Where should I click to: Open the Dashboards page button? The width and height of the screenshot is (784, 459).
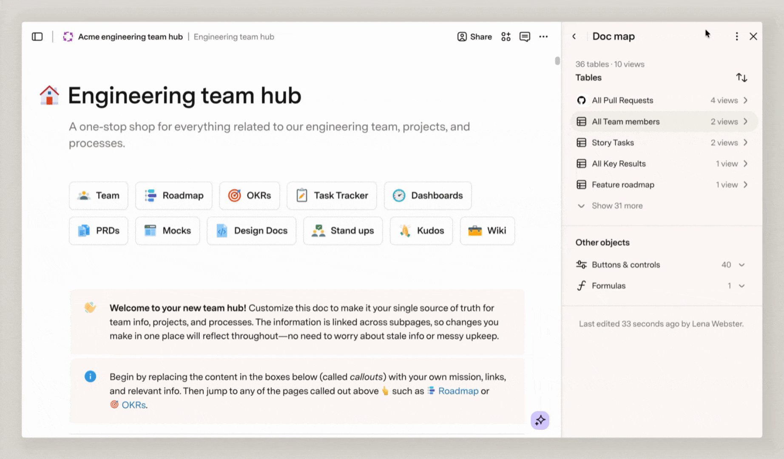click(x=428, y=195)
